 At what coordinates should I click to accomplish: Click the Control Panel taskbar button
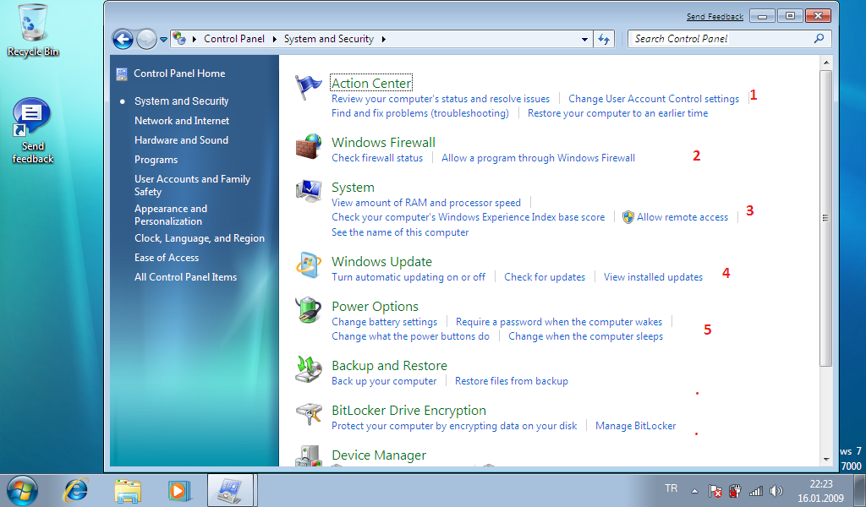230,490
